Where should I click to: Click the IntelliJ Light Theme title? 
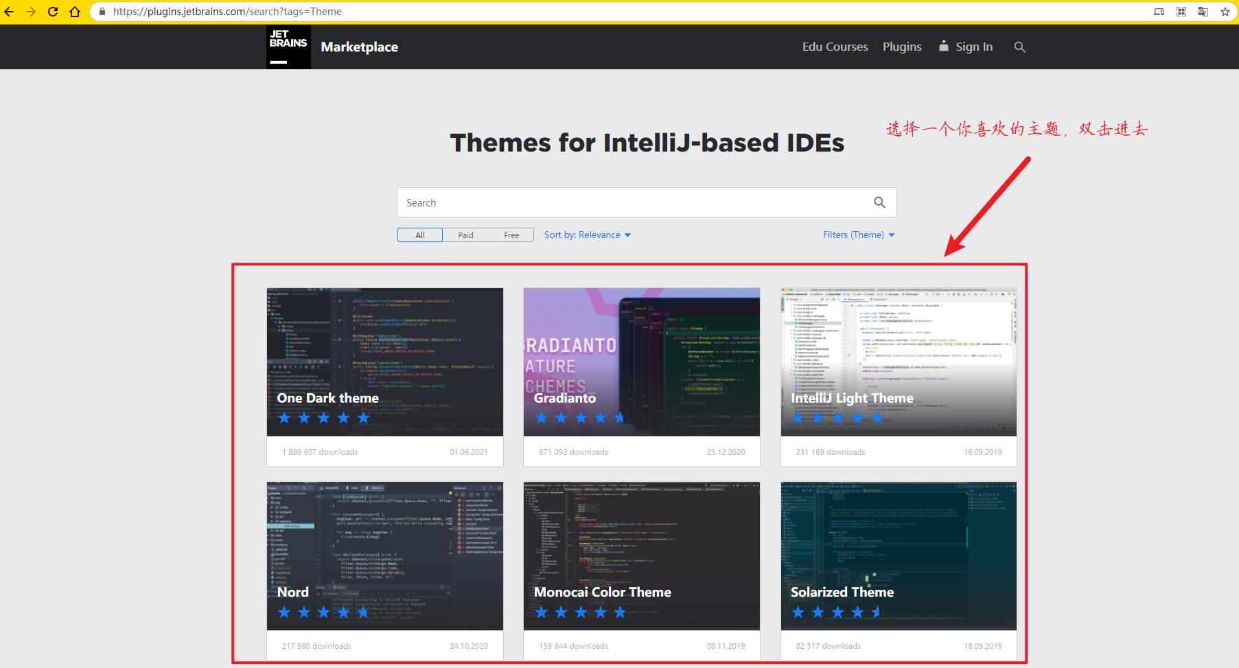(852, 398)
